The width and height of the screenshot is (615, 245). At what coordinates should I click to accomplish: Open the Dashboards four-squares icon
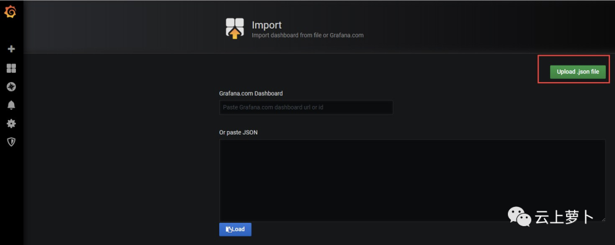pyautogui.click(x=11, y=68)
